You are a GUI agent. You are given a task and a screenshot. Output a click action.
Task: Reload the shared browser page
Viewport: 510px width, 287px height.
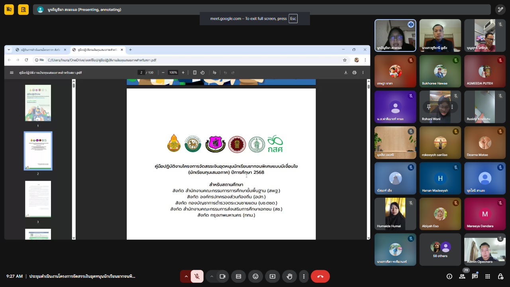[x=26, y=60]
